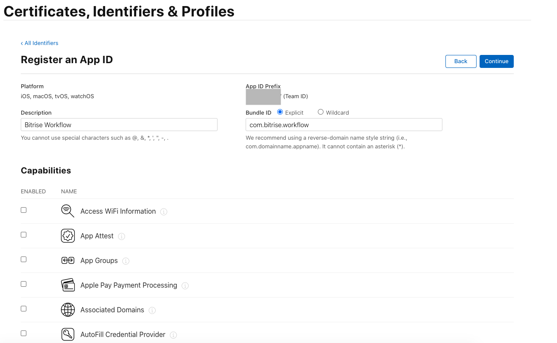This screenshot has width=557, height=343.
Task: Select the Wildcard Bundle ID option
Action: click(x=320, y=112)
